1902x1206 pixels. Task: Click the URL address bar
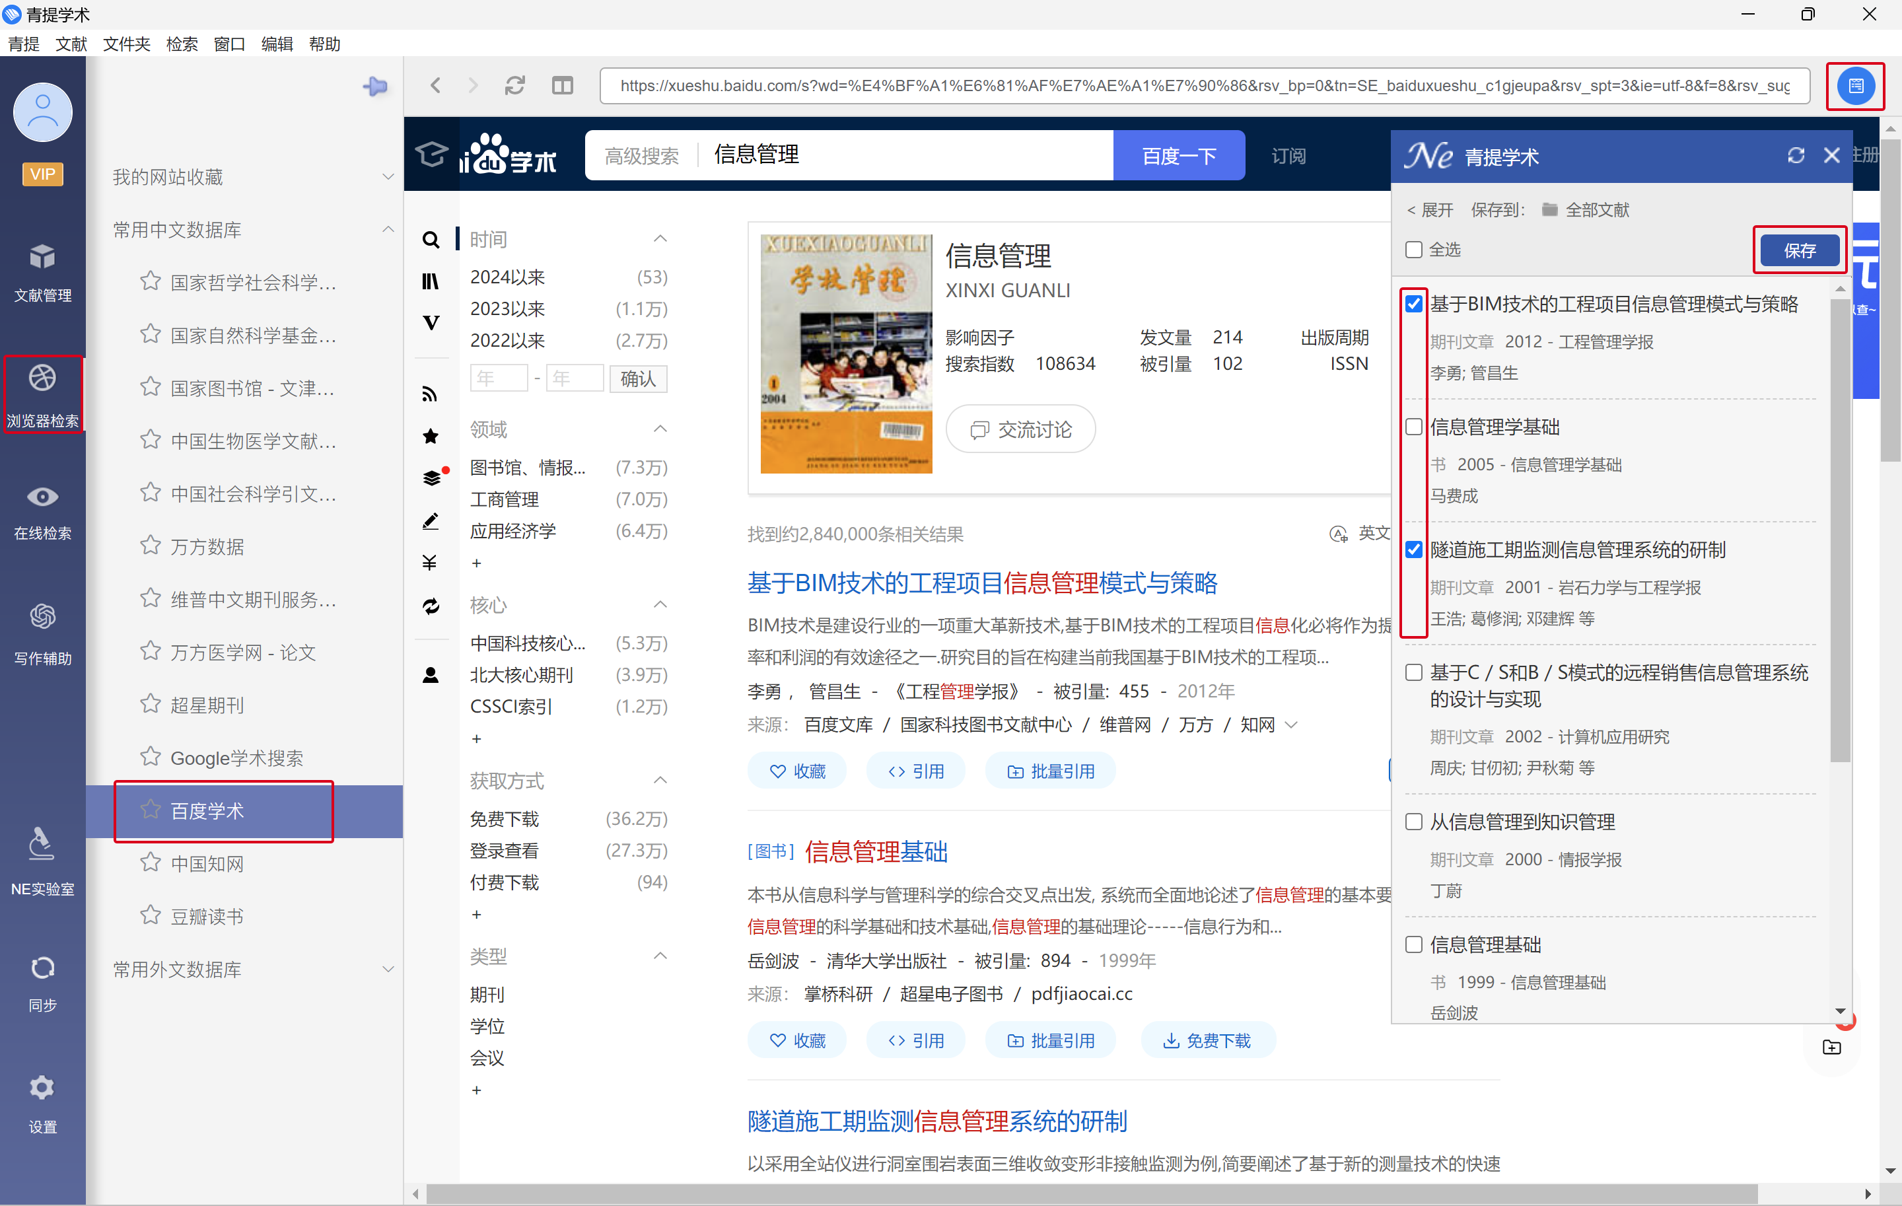pyautogui.click(x=1204, y=85)
